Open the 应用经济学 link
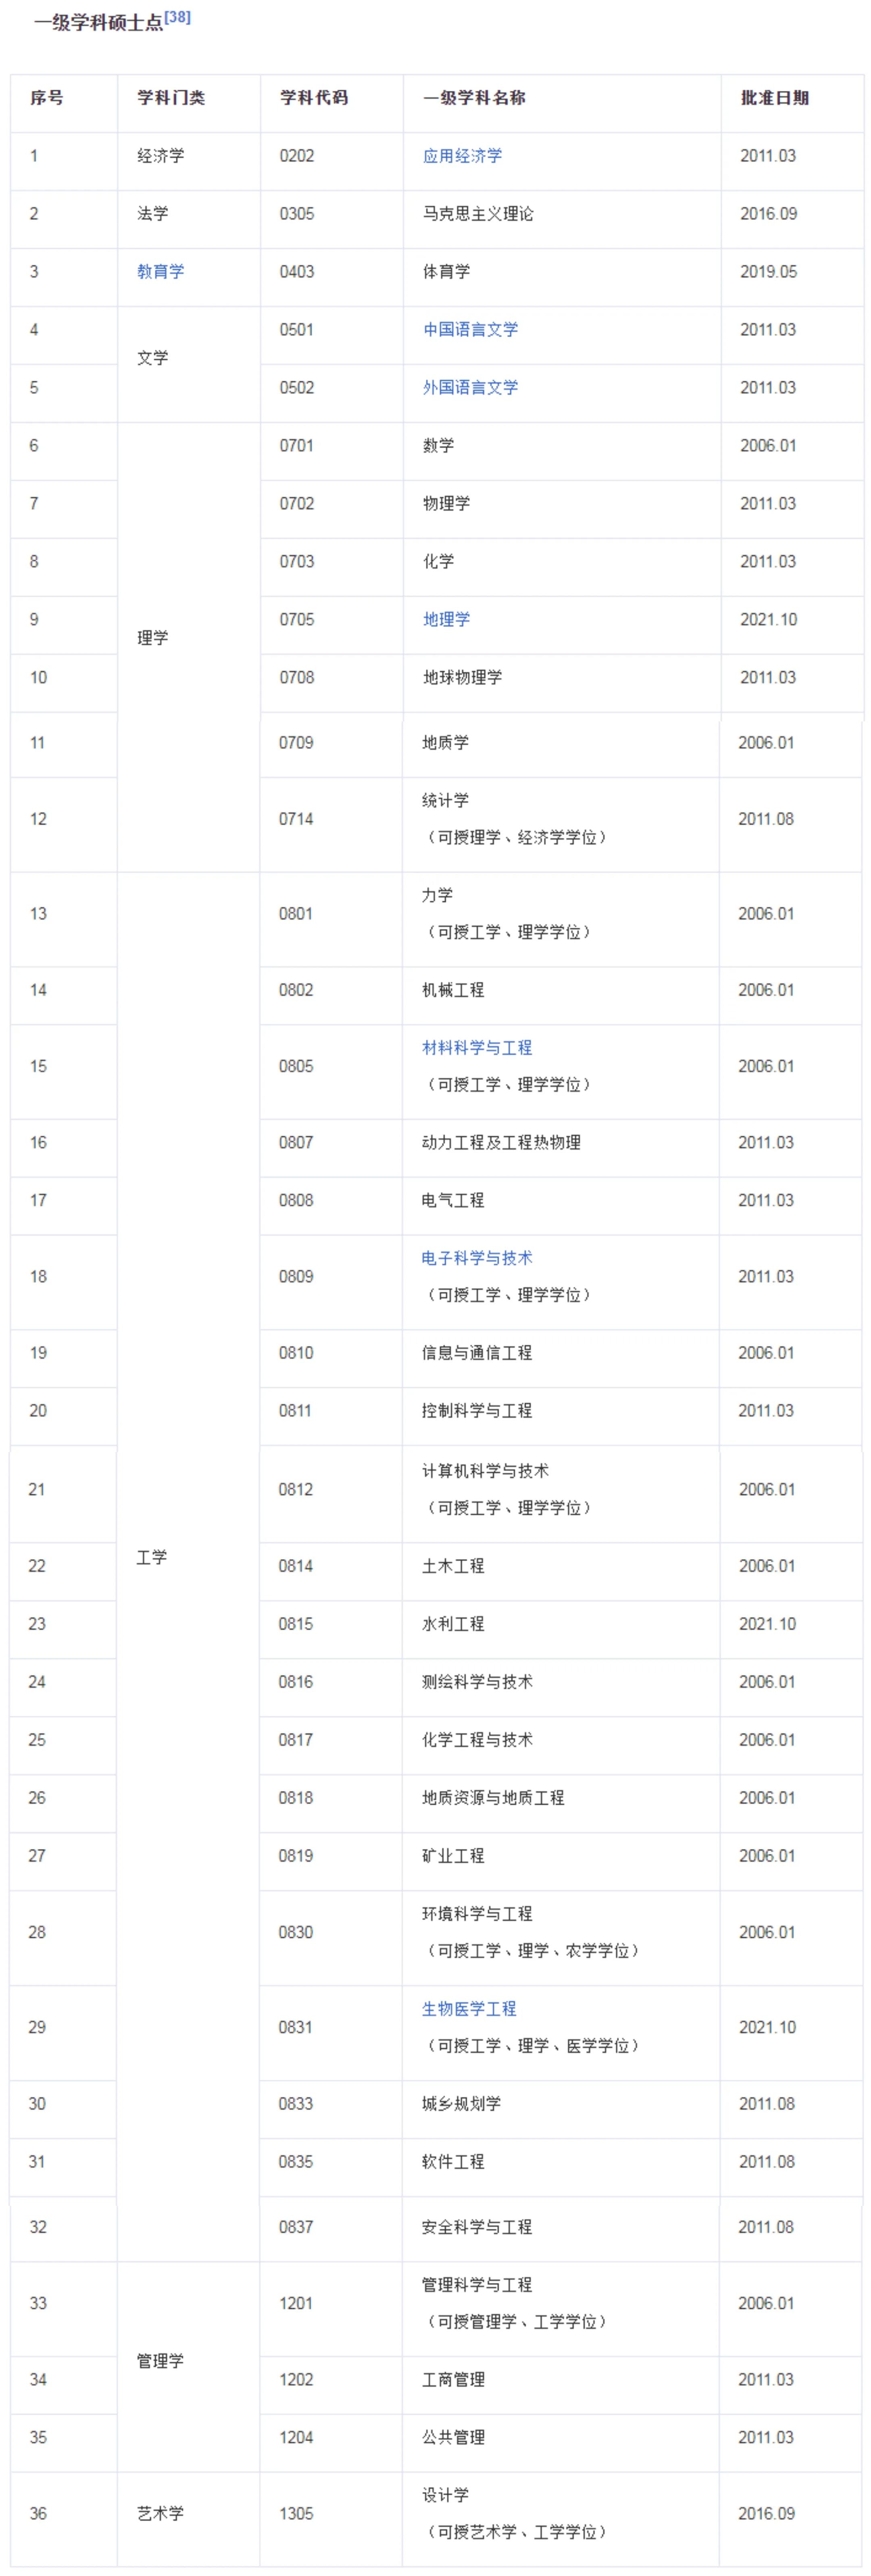 [x=463, y=156]
